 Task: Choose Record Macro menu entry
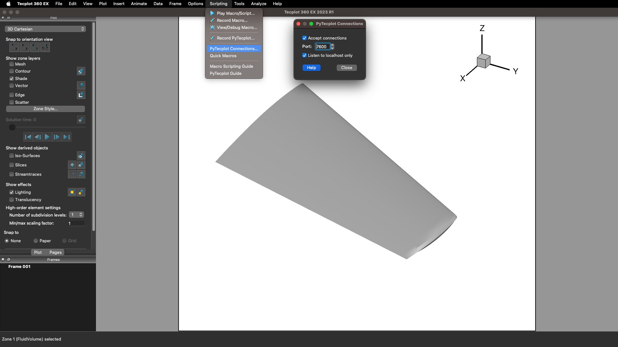(x=234, y=20)
